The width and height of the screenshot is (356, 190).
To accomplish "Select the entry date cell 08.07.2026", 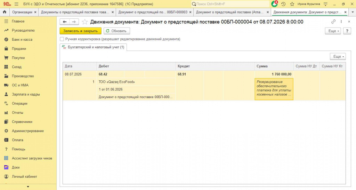I will (80, 74).
